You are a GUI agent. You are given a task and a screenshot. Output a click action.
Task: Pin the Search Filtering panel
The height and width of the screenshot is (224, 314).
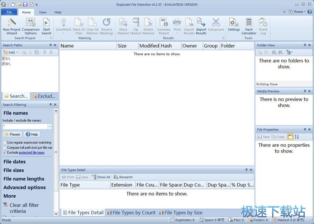tap(51, 104)
